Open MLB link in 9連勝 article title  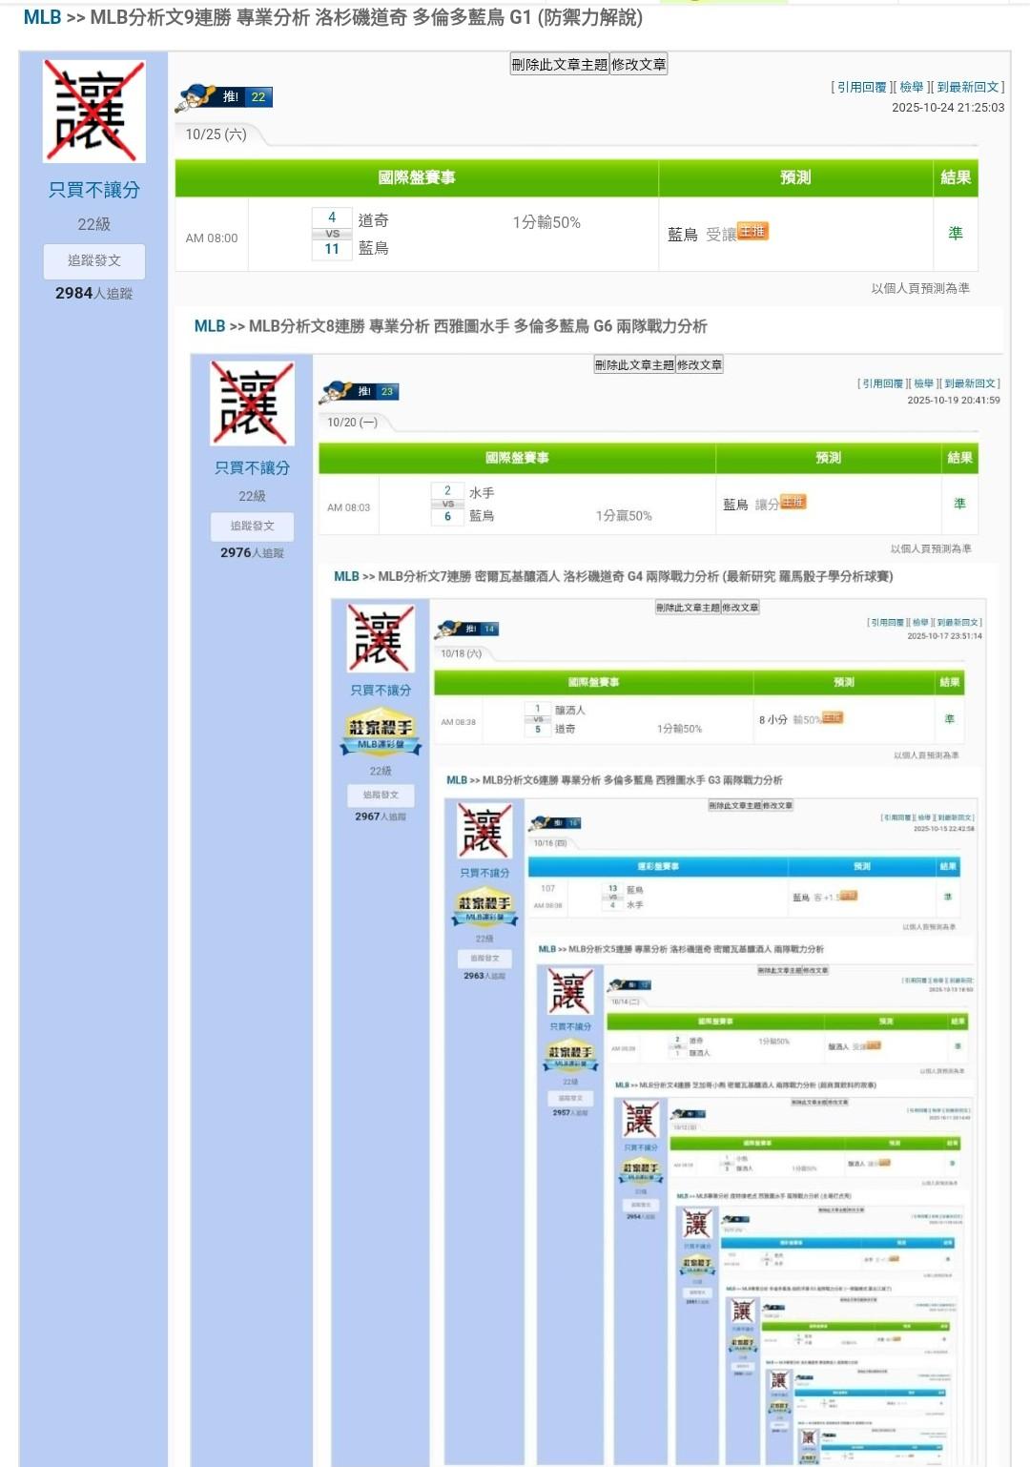point(42,18)
